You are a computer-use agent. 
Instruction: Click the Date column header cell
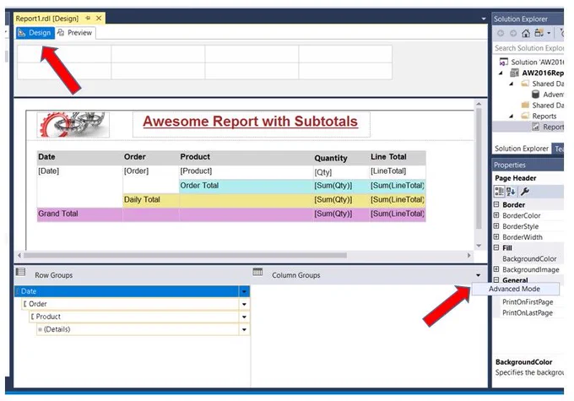(x=79, y=157)
